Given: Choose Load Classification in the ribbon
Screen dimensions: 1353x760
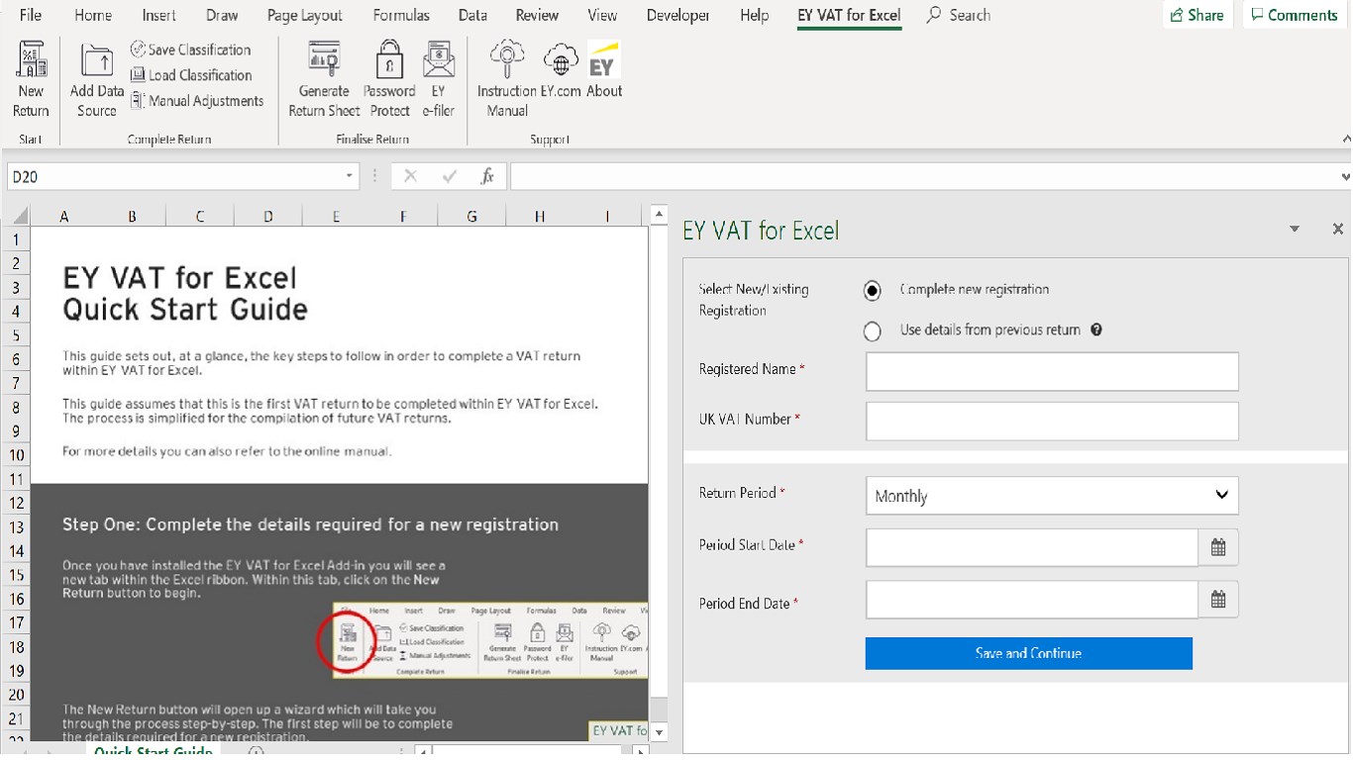Looking at the screenshot, I should tap(191, 75).
